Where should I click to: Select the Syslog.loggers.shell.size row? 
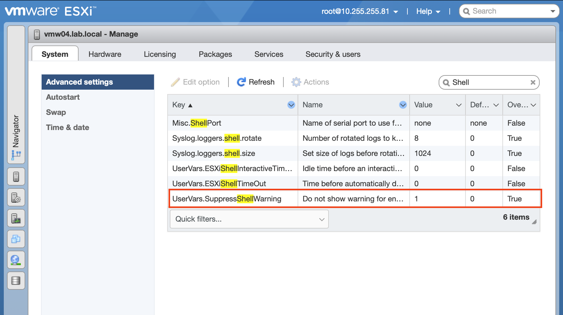coord(354,153)
